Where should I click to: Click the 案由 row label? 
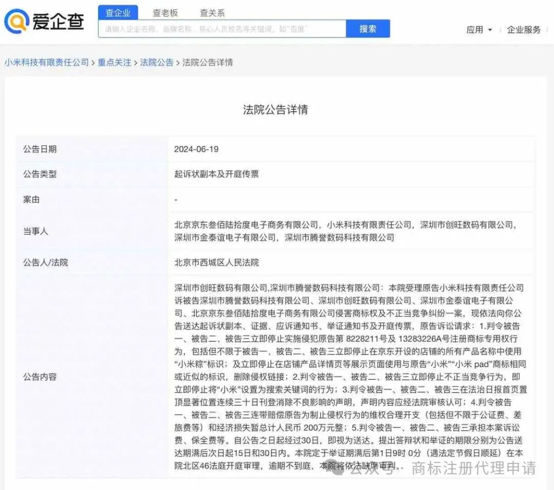pos(31,200)
